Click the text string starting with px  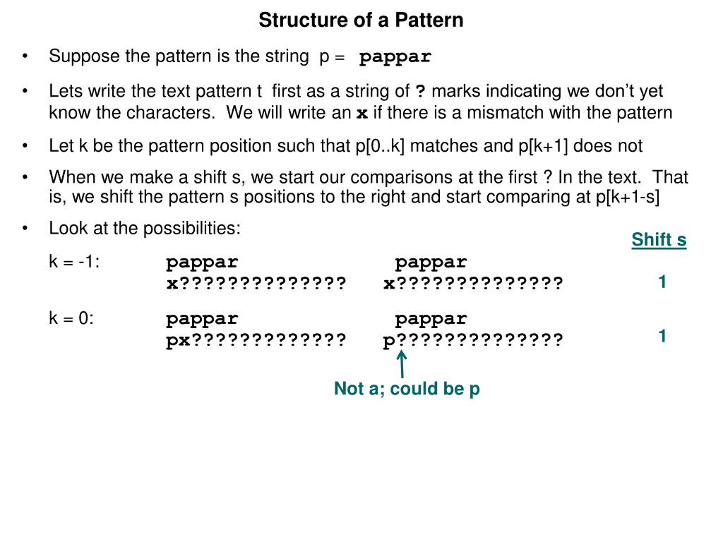(x=256, y=341)
